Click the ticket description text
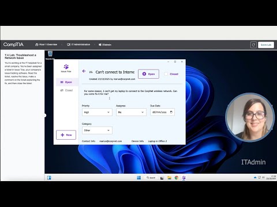 130,93
